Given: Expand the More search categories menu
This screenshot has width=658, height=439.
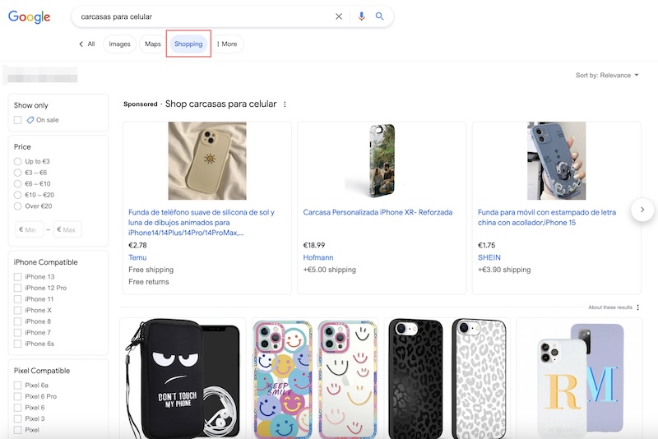Looking at the screenshot, I should point(226,44).
